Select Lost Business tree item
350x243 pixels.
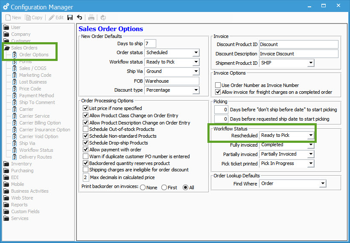29,82
